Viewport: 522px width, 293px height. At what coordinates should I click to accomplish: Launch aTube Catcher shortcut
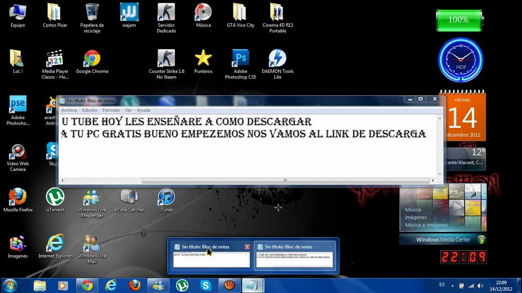[x=129, y=200]
